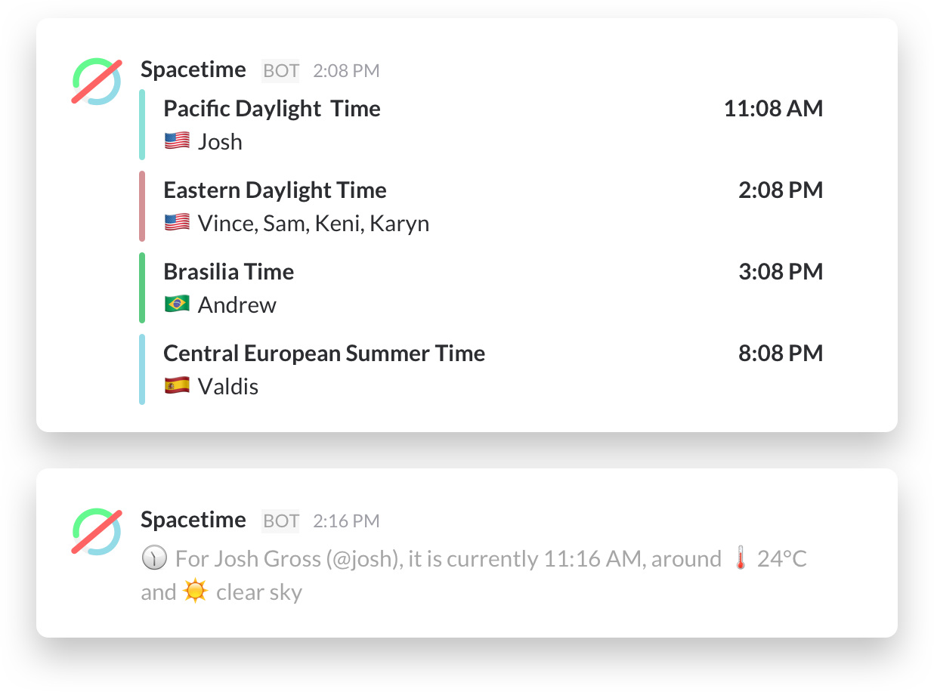Click the 2:08 PM message timestamp

346,71
